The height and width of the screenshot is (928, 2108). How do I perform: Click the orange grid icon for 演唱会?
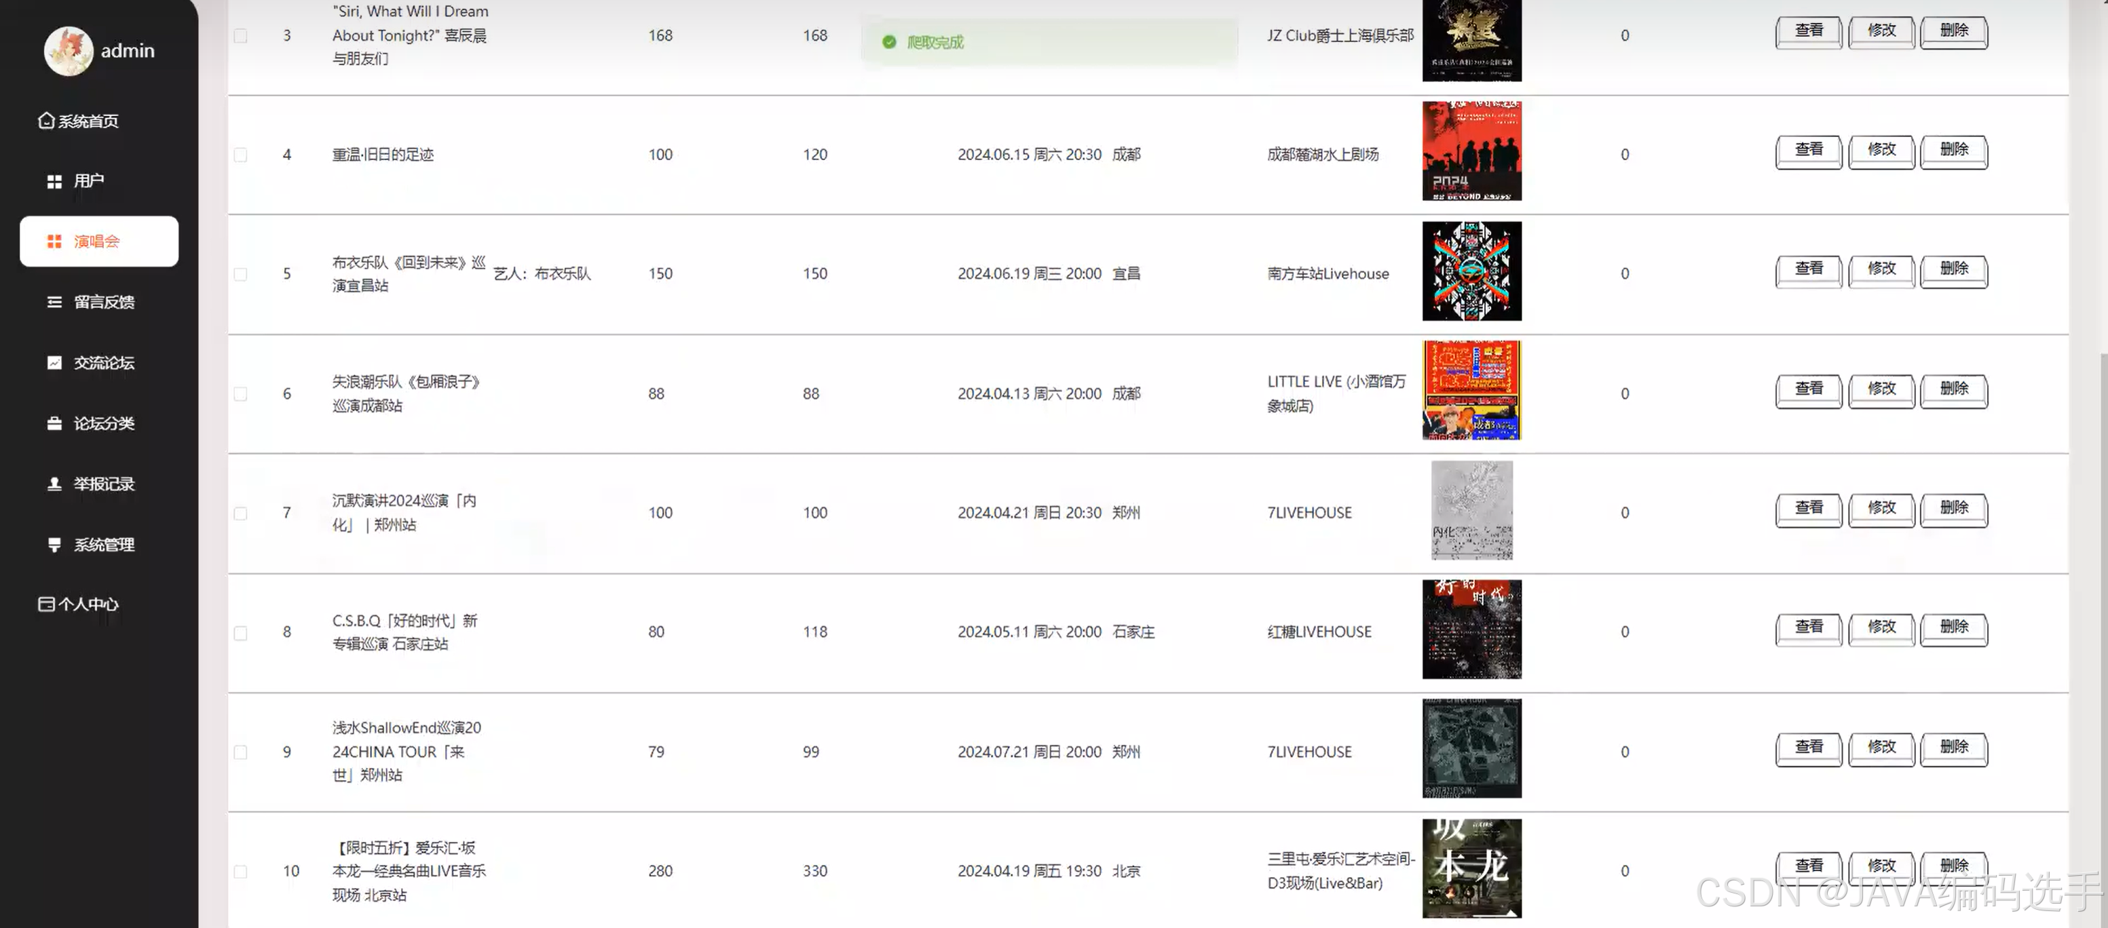[x=54, y=241]
